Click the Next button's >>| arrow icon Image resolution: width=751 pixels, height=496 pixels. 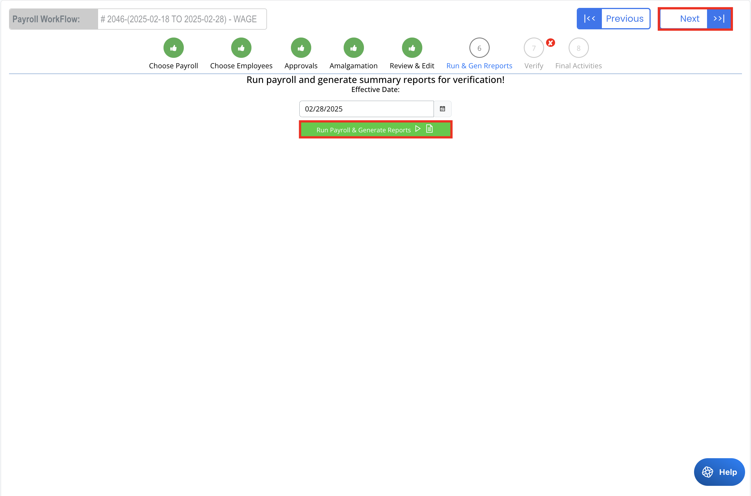pos(719,19)
